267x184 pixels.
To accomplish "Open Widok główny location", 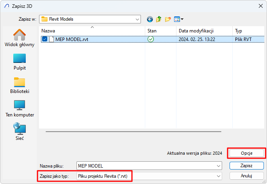I will coord(20,38).
